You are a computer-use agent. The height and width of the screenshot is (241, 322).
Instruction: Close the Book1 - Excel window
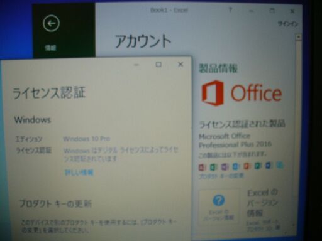(292, 11)
